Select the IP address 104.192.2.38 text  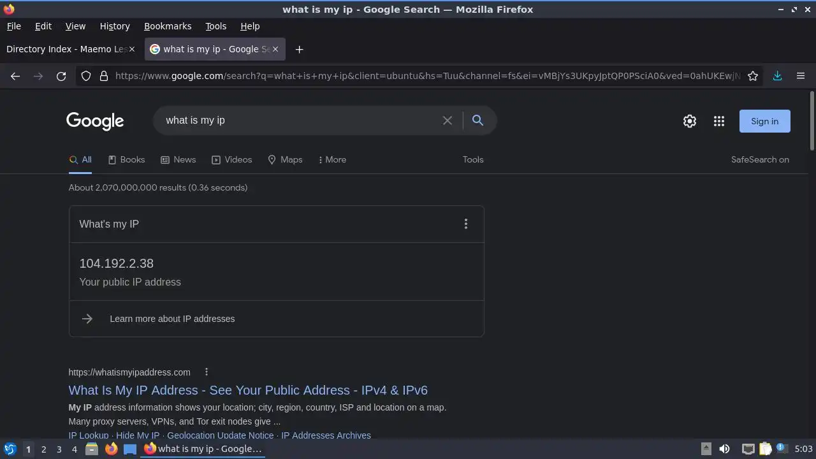[x=116, y=263]
